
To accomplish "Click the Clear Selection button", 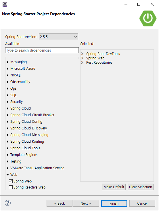I will point(141,187).
